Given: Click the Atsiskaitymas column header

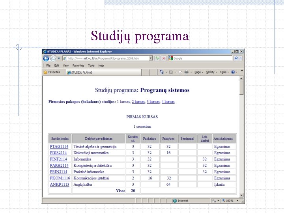Looking at the screenshot, I should point(224,138).
